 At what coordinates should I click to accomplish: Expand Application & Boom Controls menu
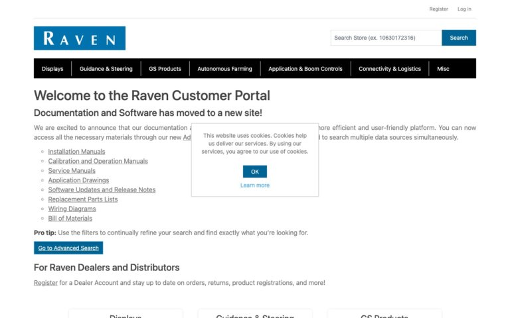click(x=305, y=69)
